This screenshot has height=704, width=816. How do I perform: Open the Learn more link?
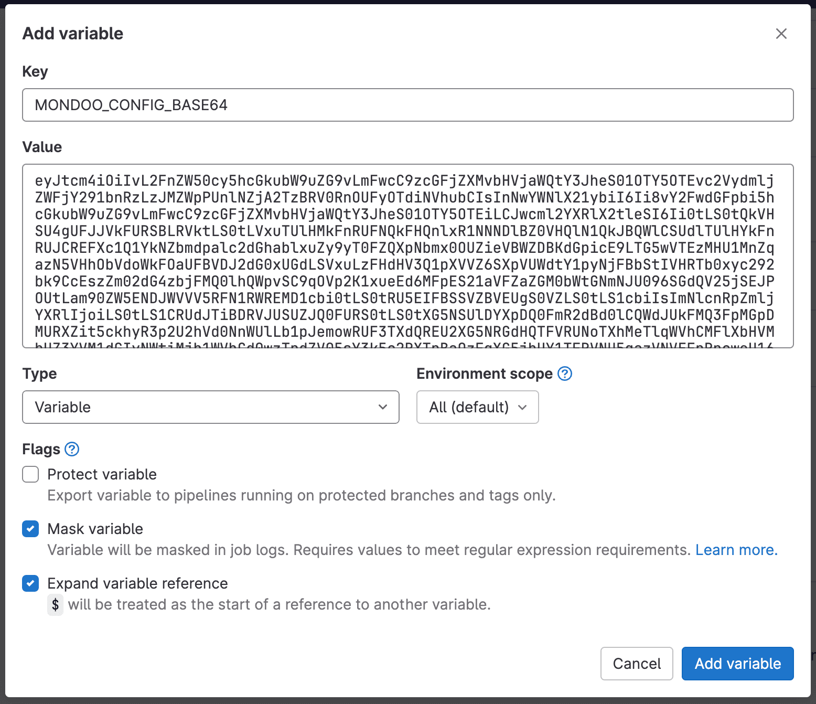pos(736,550)
